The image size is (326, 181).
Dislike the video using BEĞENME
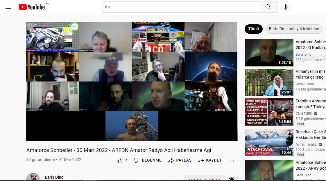[148, 160]
